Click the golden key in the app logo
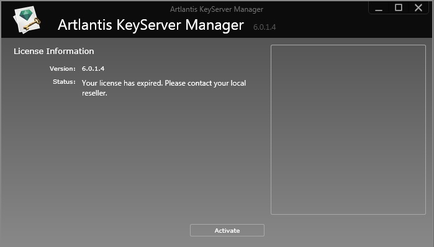434x247 pixels. (32, 24)
